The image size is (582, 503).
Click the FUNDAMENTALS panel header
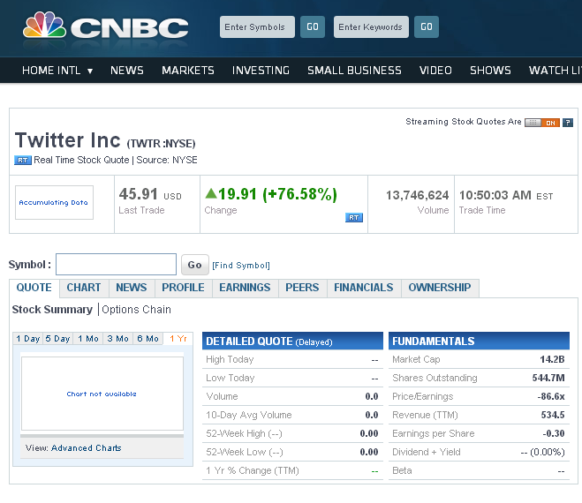point(479,341)
